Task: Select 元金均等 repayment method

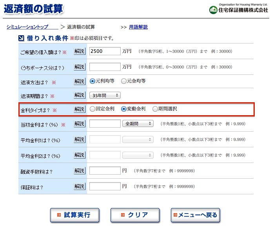Action: click(x=124, y=81)
